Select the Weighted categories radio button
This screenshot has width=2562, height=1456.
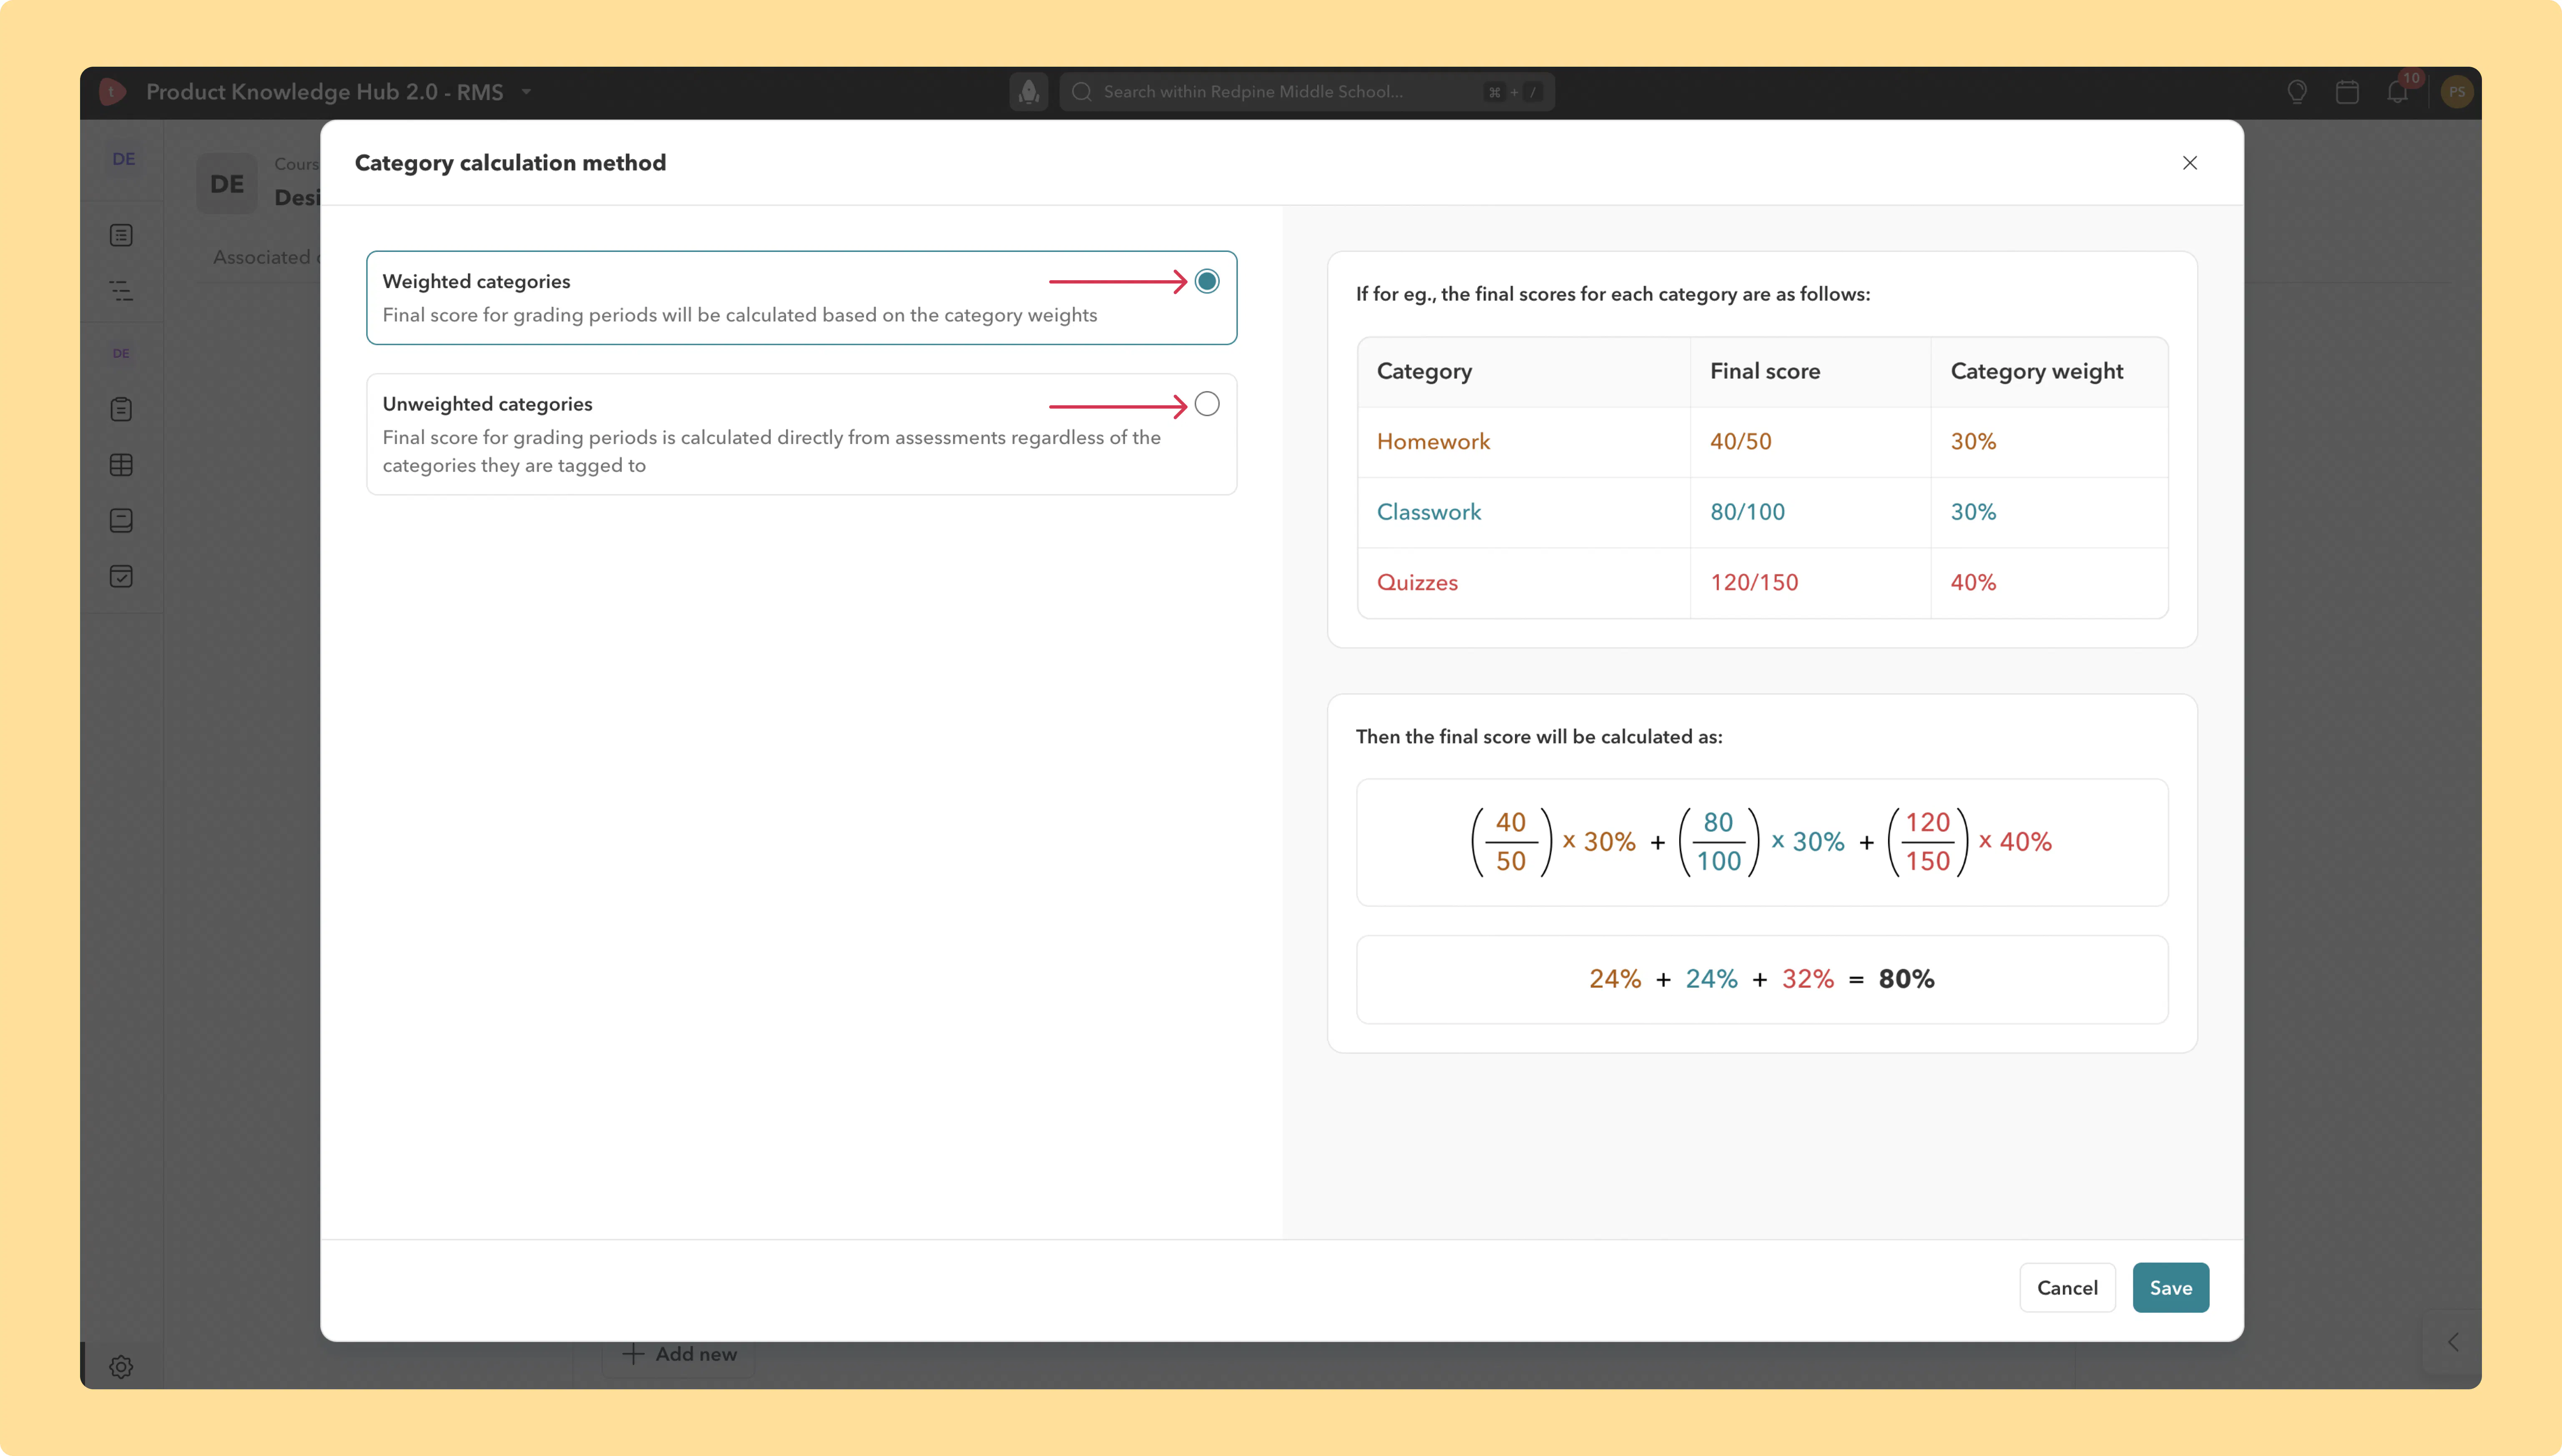(x=1207, y=282)
